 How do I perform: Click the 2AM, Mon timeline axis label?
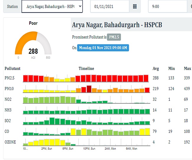coord(110,149)
